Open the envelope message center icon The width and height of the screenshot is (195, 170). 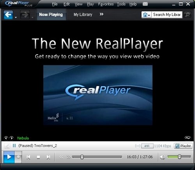pyautogui.click(x=145, y=4)
